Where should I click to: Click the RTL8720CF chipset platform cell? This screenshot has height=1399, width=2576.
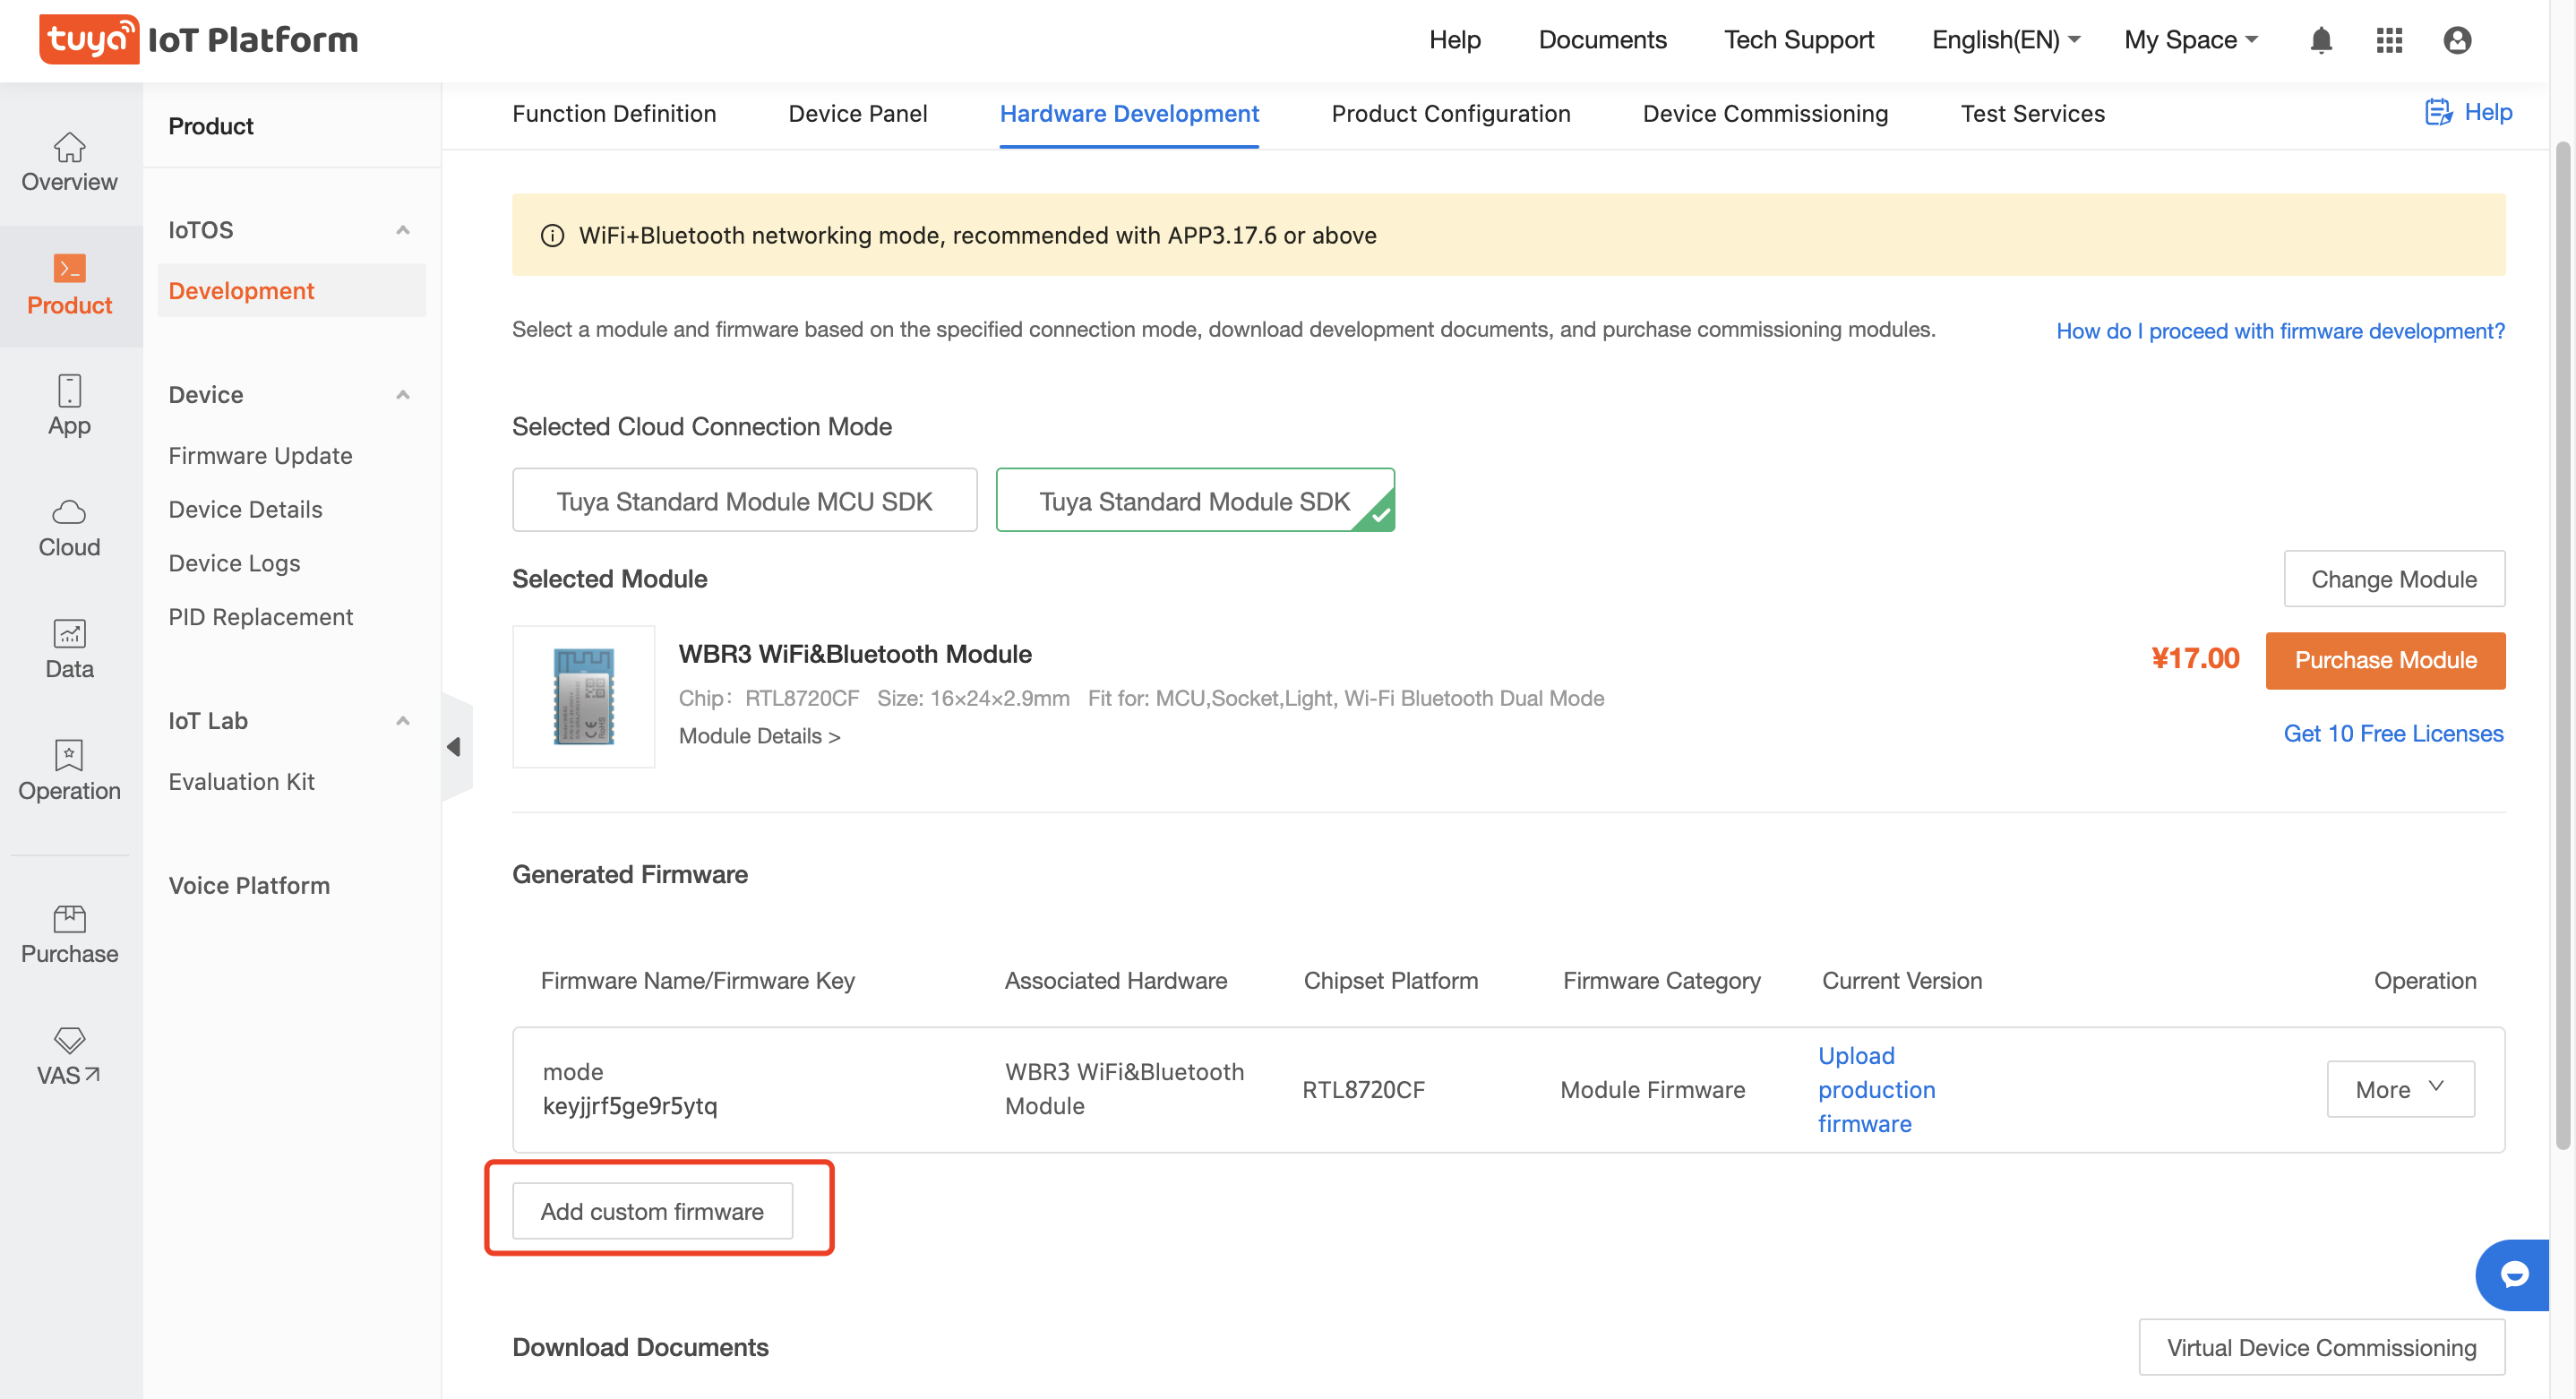pyautogui.click(x=1363, y=1089)
